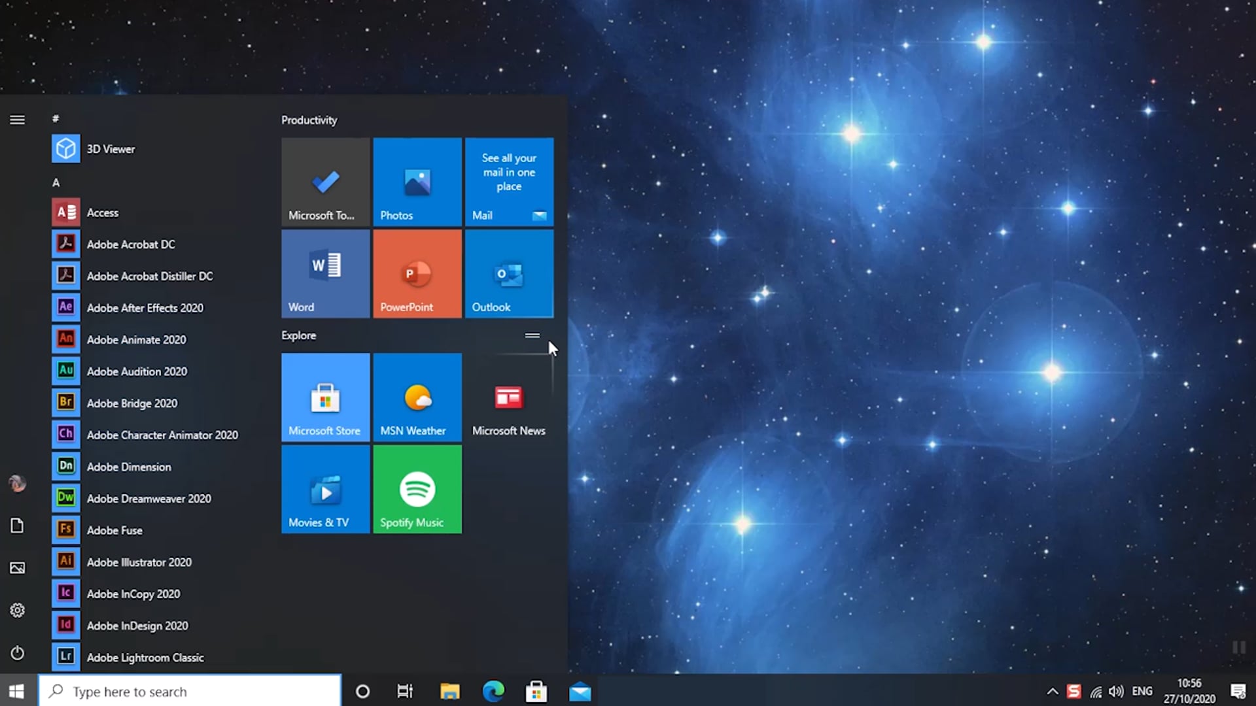Launch Spotify Music from its tile
Screen dimensions: 1256x706
[417, 489]
